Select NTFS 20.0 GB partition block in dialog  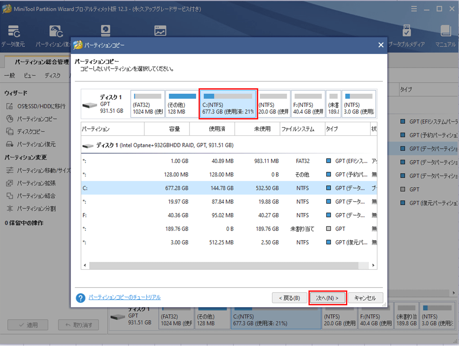point(274,104)
